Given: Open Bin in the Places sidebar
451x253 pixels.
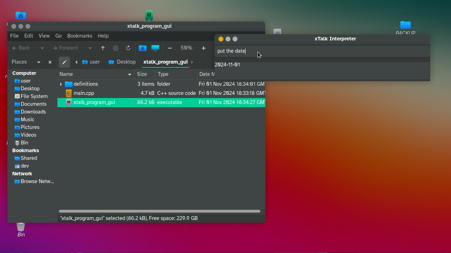Looking at the screenshot, I should 21,143.
